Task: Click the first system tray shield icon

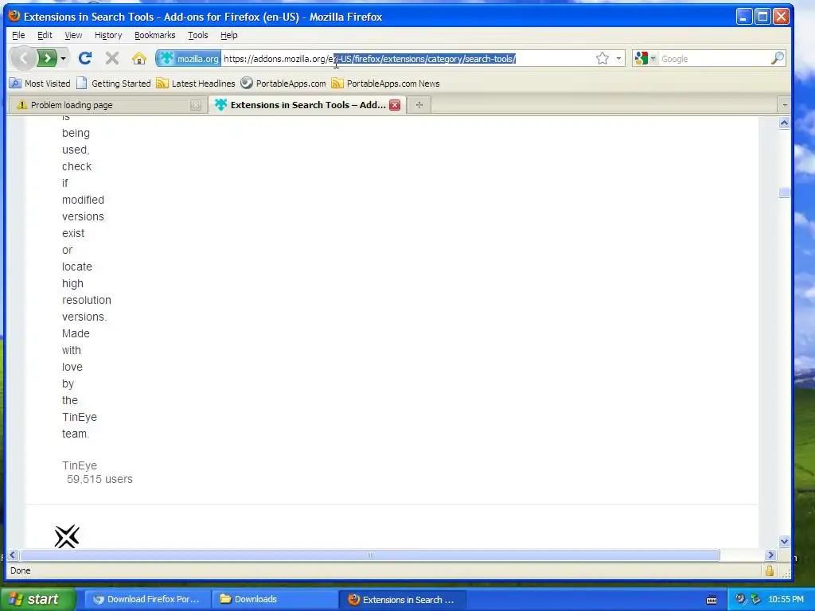Action: (x=740, y=599)
